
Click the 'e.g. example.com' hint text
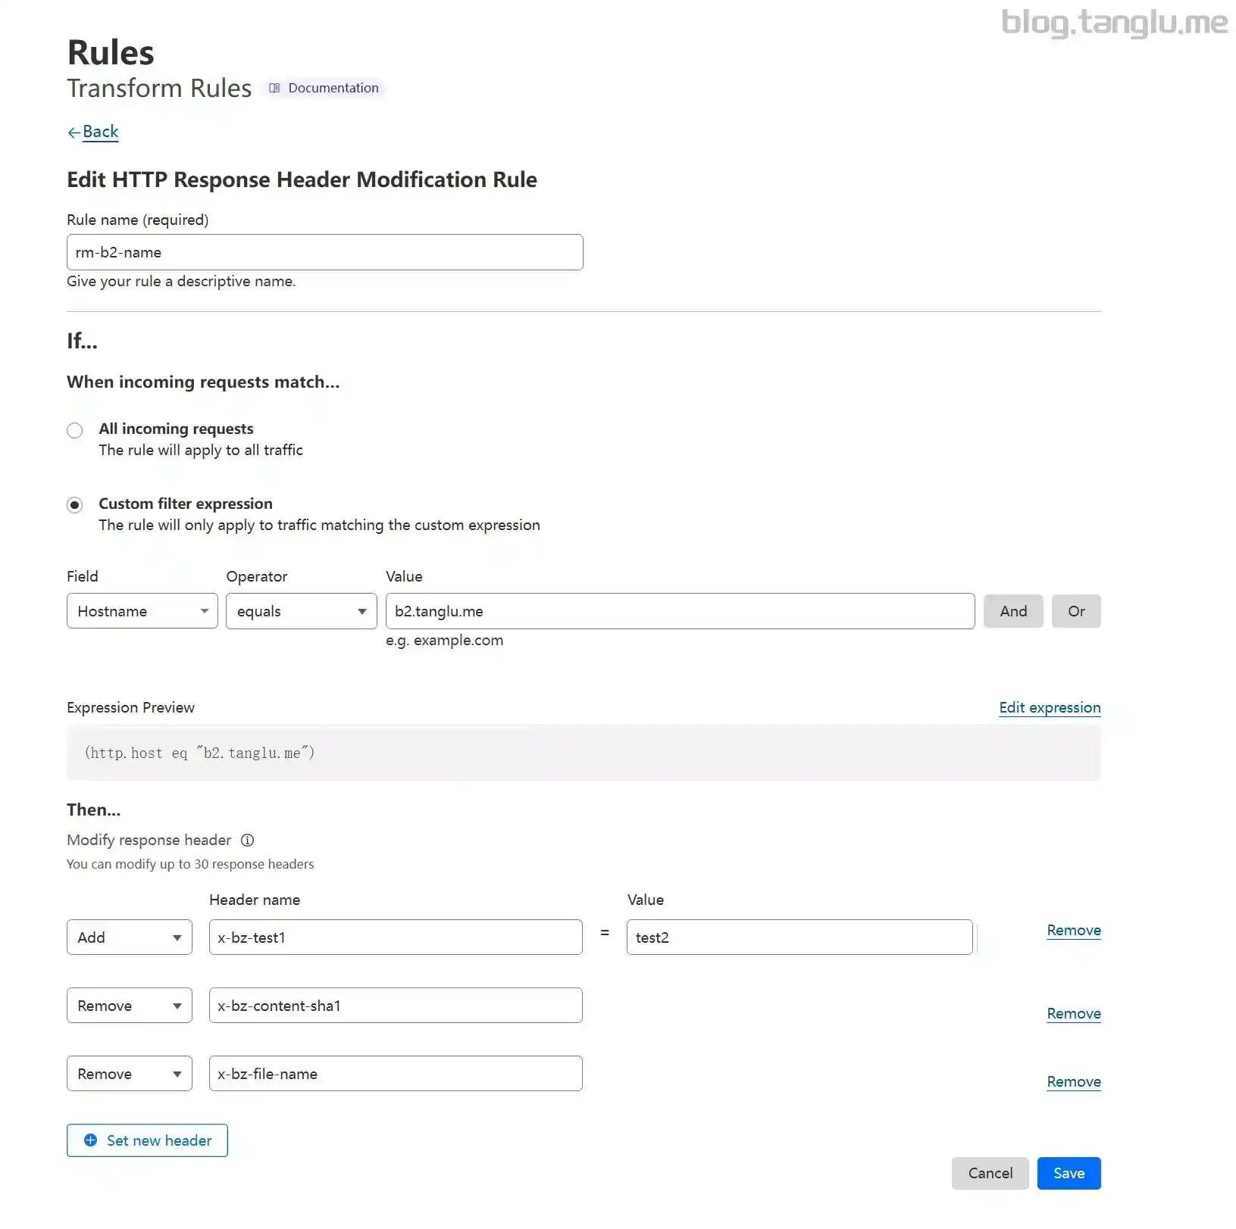tap(444, 641)
